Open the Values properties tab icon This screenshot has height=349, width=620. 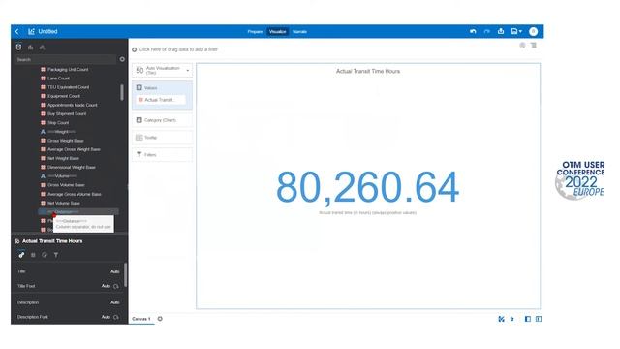coord(33,255)
